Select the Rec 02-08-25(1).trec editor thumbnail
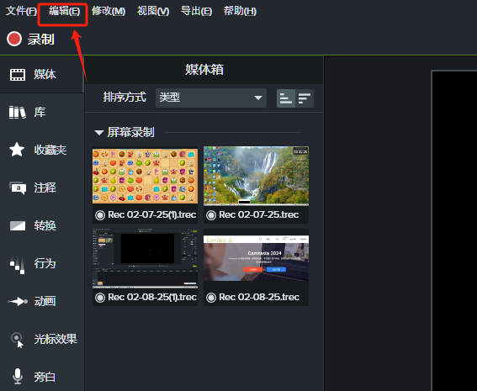Screen dimensions: 477x391 [x=145, y=258]
